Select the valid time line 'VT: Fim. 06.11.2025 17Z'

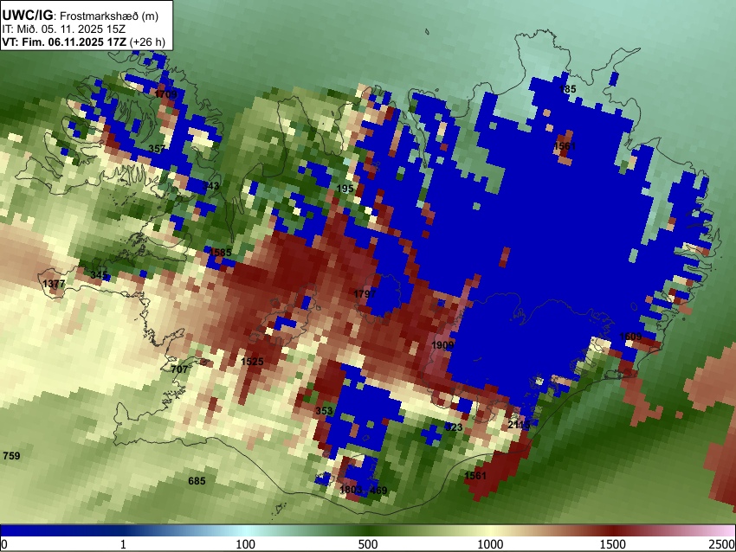pos(64,42)
